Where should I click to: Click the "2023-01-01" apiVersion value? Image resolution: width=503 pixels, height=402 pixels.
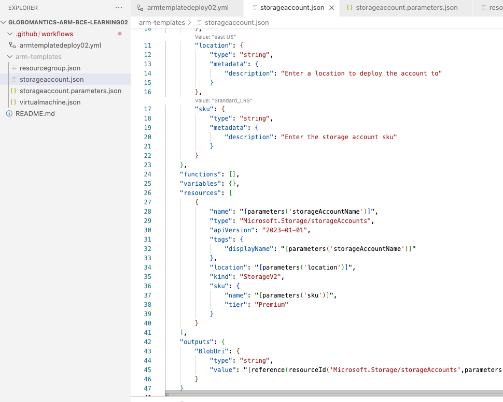285,230
